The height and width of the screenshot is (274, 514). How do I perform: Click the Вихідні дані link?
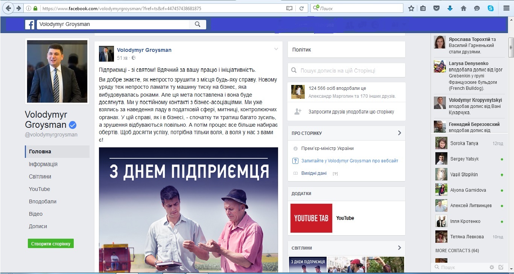pyautogui.click(x=314, y=173)
